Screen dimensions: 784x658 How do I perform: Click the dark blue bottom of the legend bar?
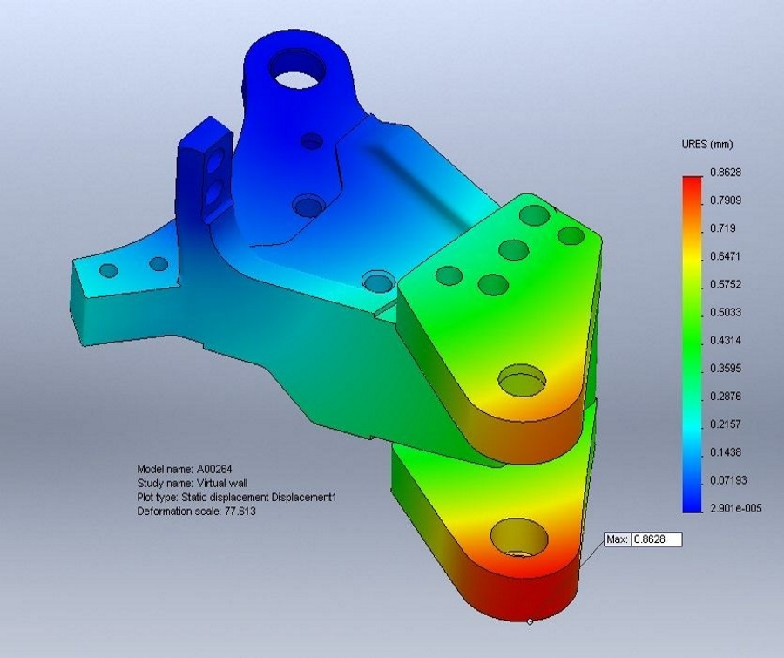click(x=693, y=503)
